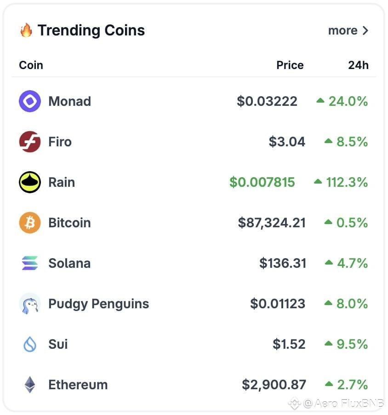Expand the list with the more chevron arrow
The width and height of the screenshot is (388, 415).
[x=365, y=30]
